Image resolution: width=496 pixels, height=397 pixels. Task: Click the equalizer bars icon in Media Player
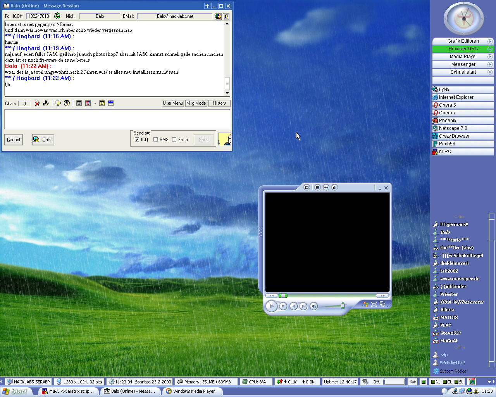pos(334,188)
